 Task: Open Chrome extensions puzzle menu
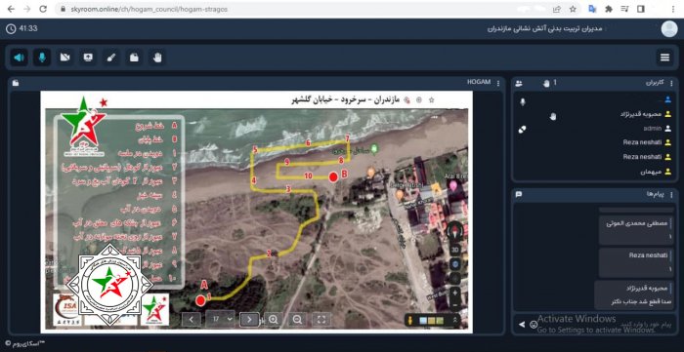[x=609, y=9]
